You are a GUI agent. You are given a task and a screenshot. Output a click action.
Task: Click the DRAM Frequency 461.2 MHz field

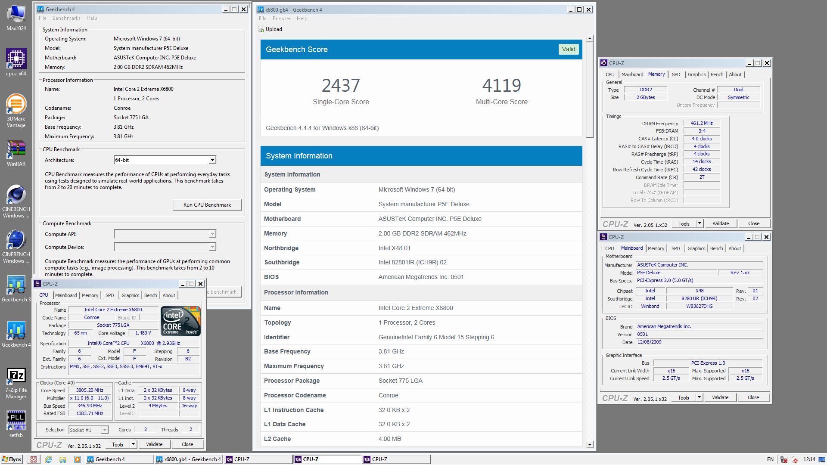tap(702, 123)
